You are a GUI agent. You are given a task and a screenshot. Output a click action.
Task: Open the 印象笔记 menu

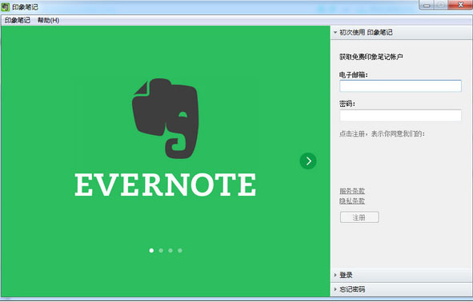pyautogui.click(x=18, y=20)
